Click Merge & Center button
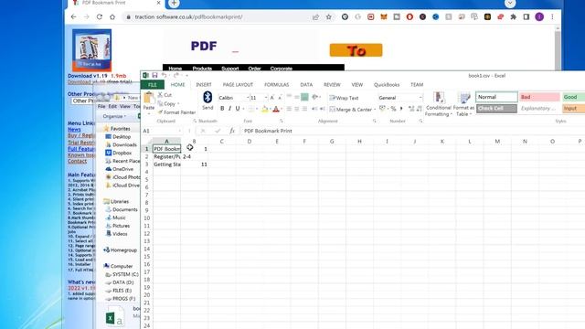Image resolution: width=585 pixels, height=329 pixels. coord(351,110)
